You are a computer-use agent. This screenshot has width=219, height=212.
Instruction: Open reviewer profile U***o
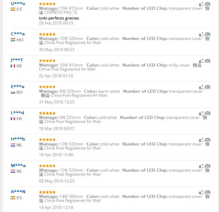[18, 4]
